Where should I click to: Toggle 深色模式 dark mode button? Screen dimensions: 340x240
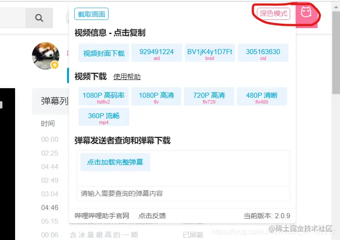click(x=273, y=14)
